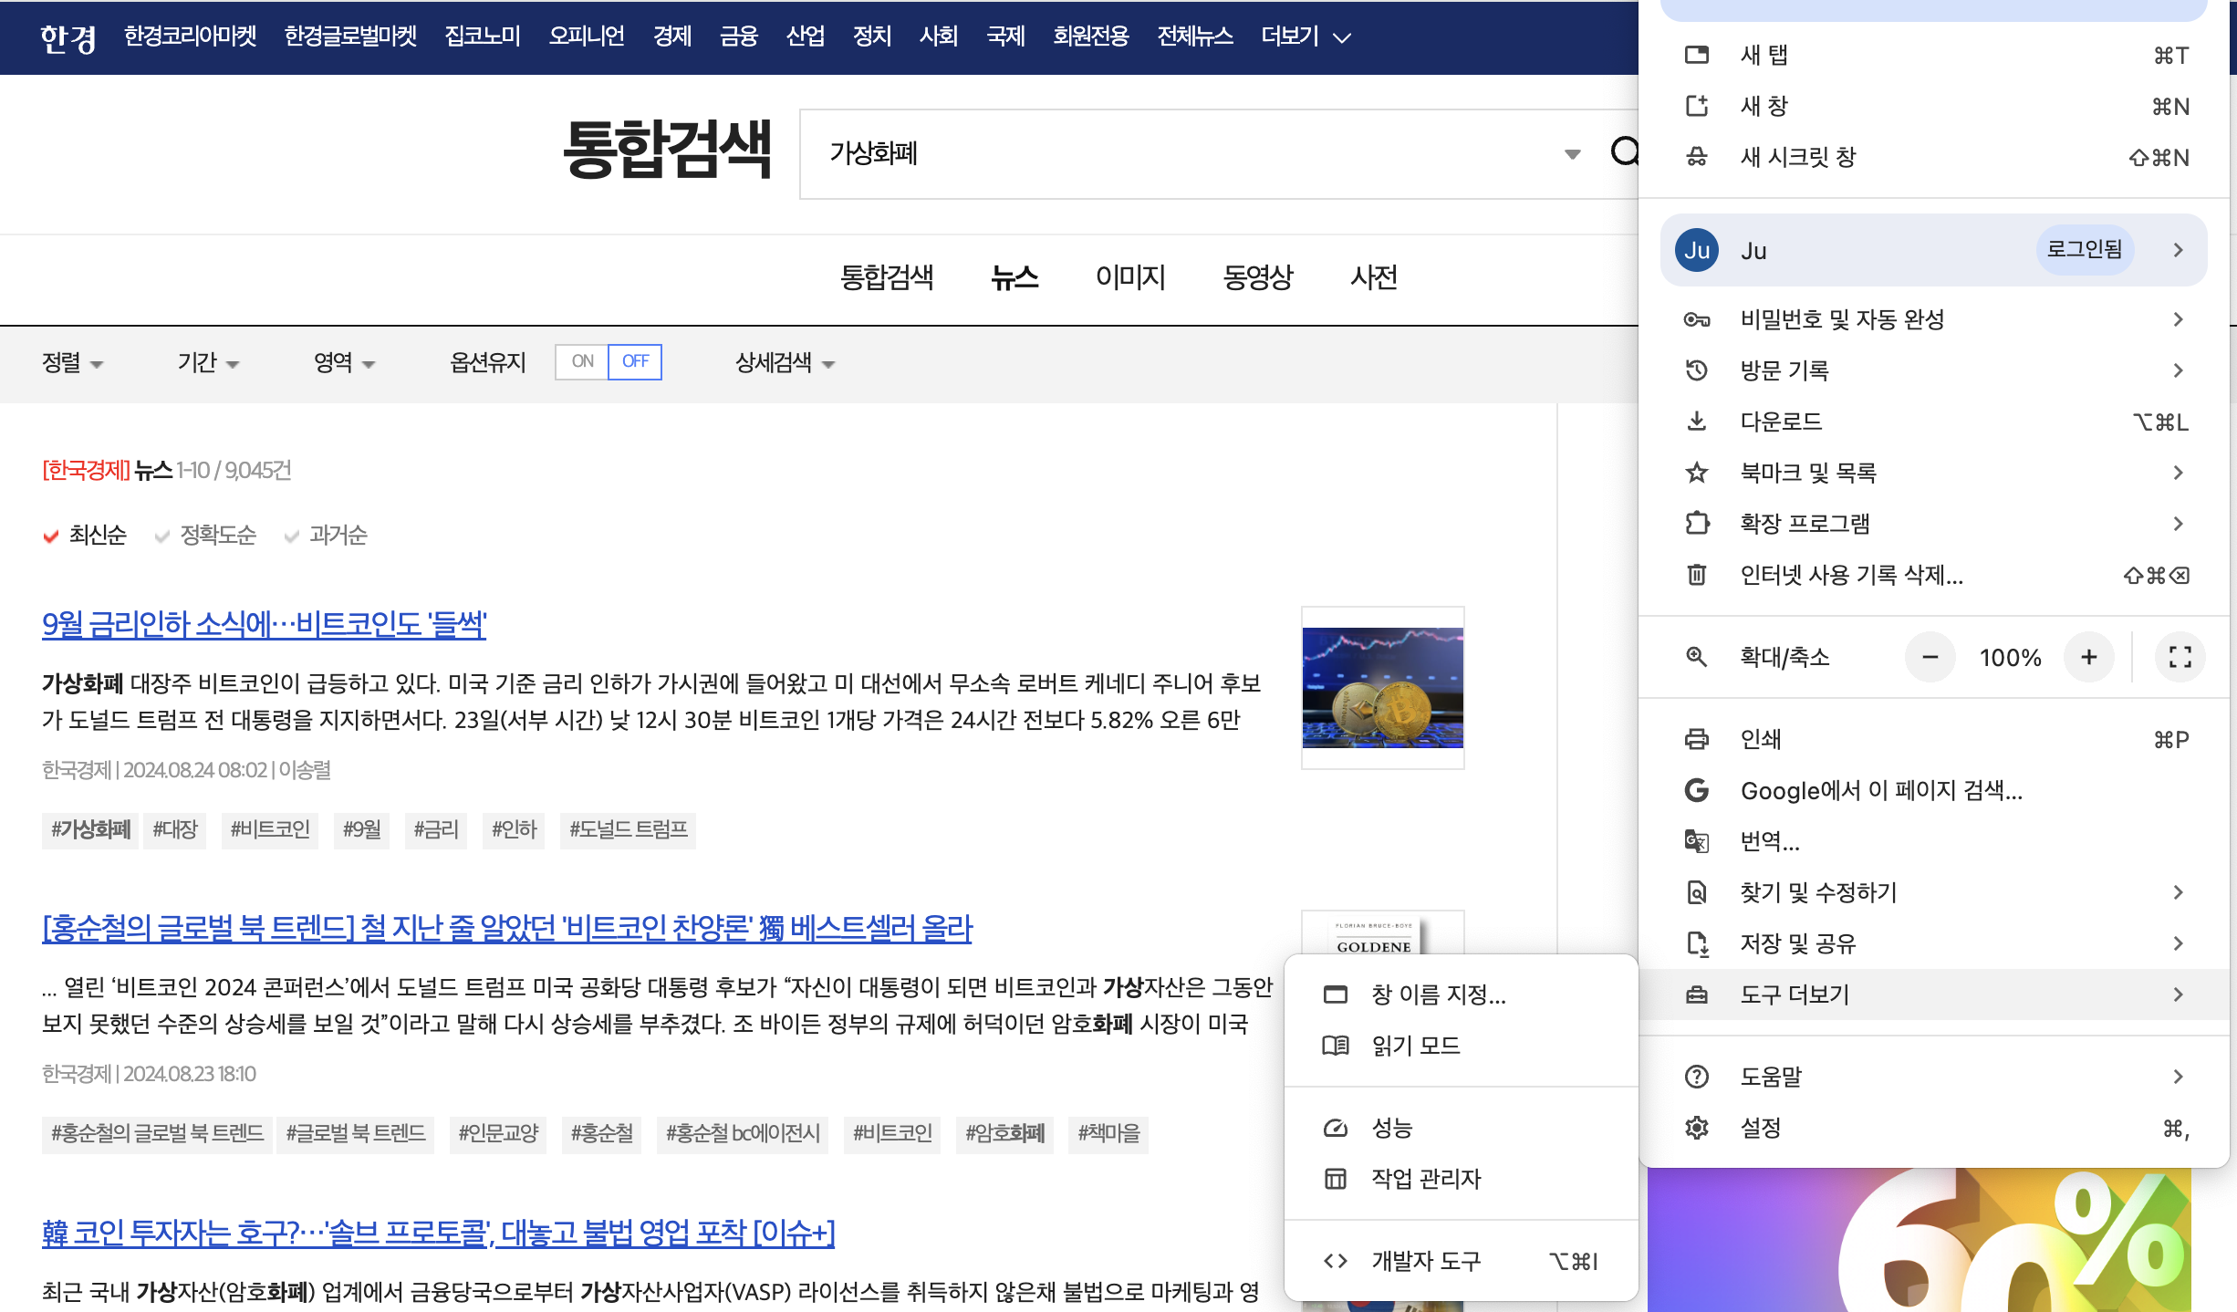Click the new incognito window icon
The height and width of the screenshot is (1312, 2237).
pyautogui.click(x=1697, y=157)
